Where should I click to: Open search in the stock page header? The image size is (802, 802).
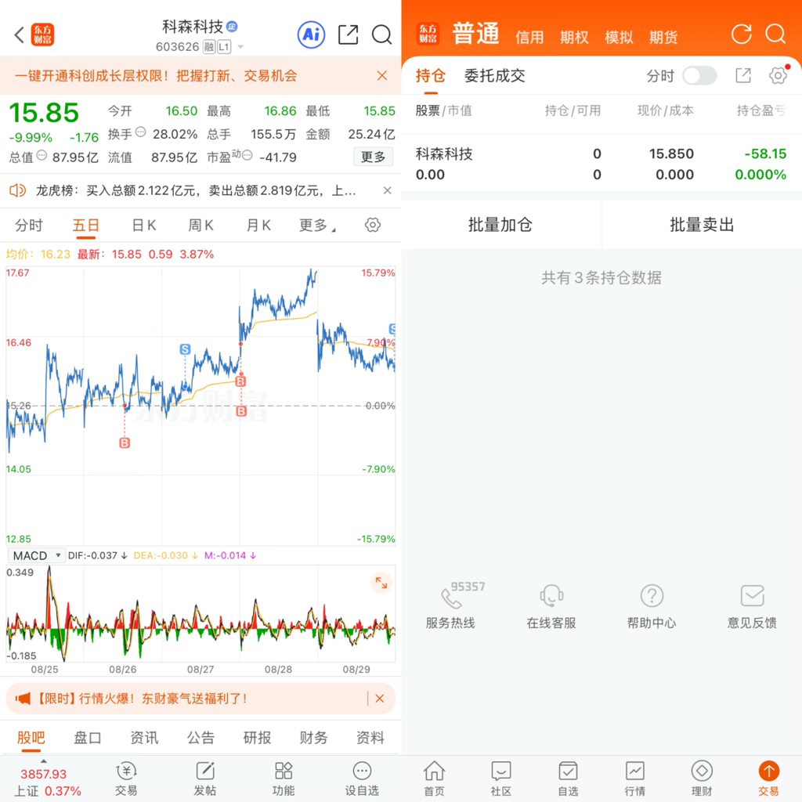tap(381, 34)
